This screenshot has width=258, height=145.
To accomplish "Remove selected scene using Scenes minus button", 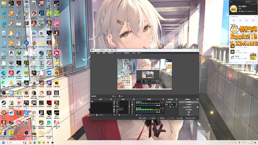I will click(x=94, y=115).
